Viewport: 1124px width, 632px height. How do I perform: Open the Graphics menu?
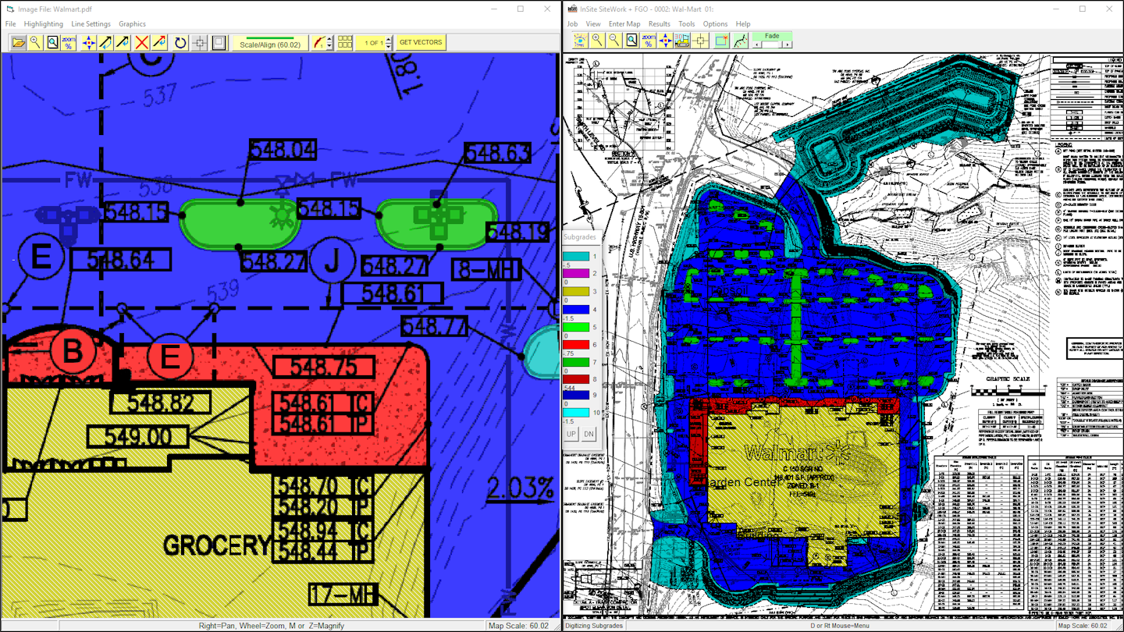pyautogui.click(x=132, y=24)
